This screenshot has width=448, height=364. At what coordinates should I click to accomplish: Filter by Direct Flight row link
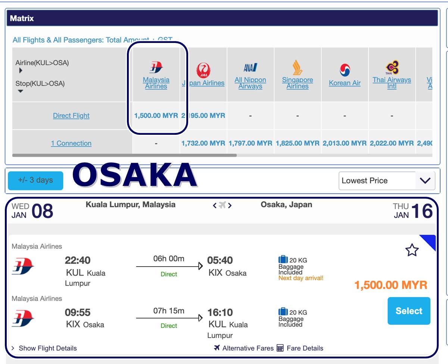pyautogui.click(x=71, y=116)
